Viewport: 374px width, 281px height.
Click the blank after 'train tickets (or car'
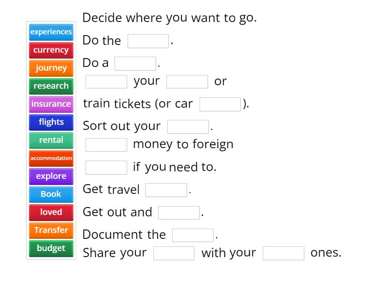click(x=220, y=104)
